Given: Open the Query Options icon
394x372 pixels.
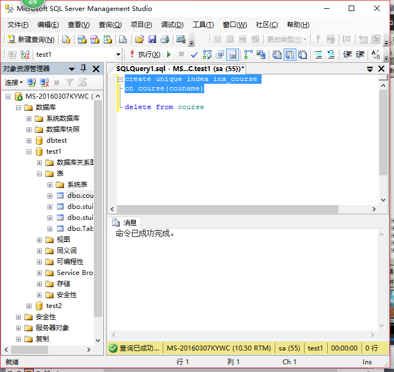Looking at the screenshot, I should tap(220, 54).
